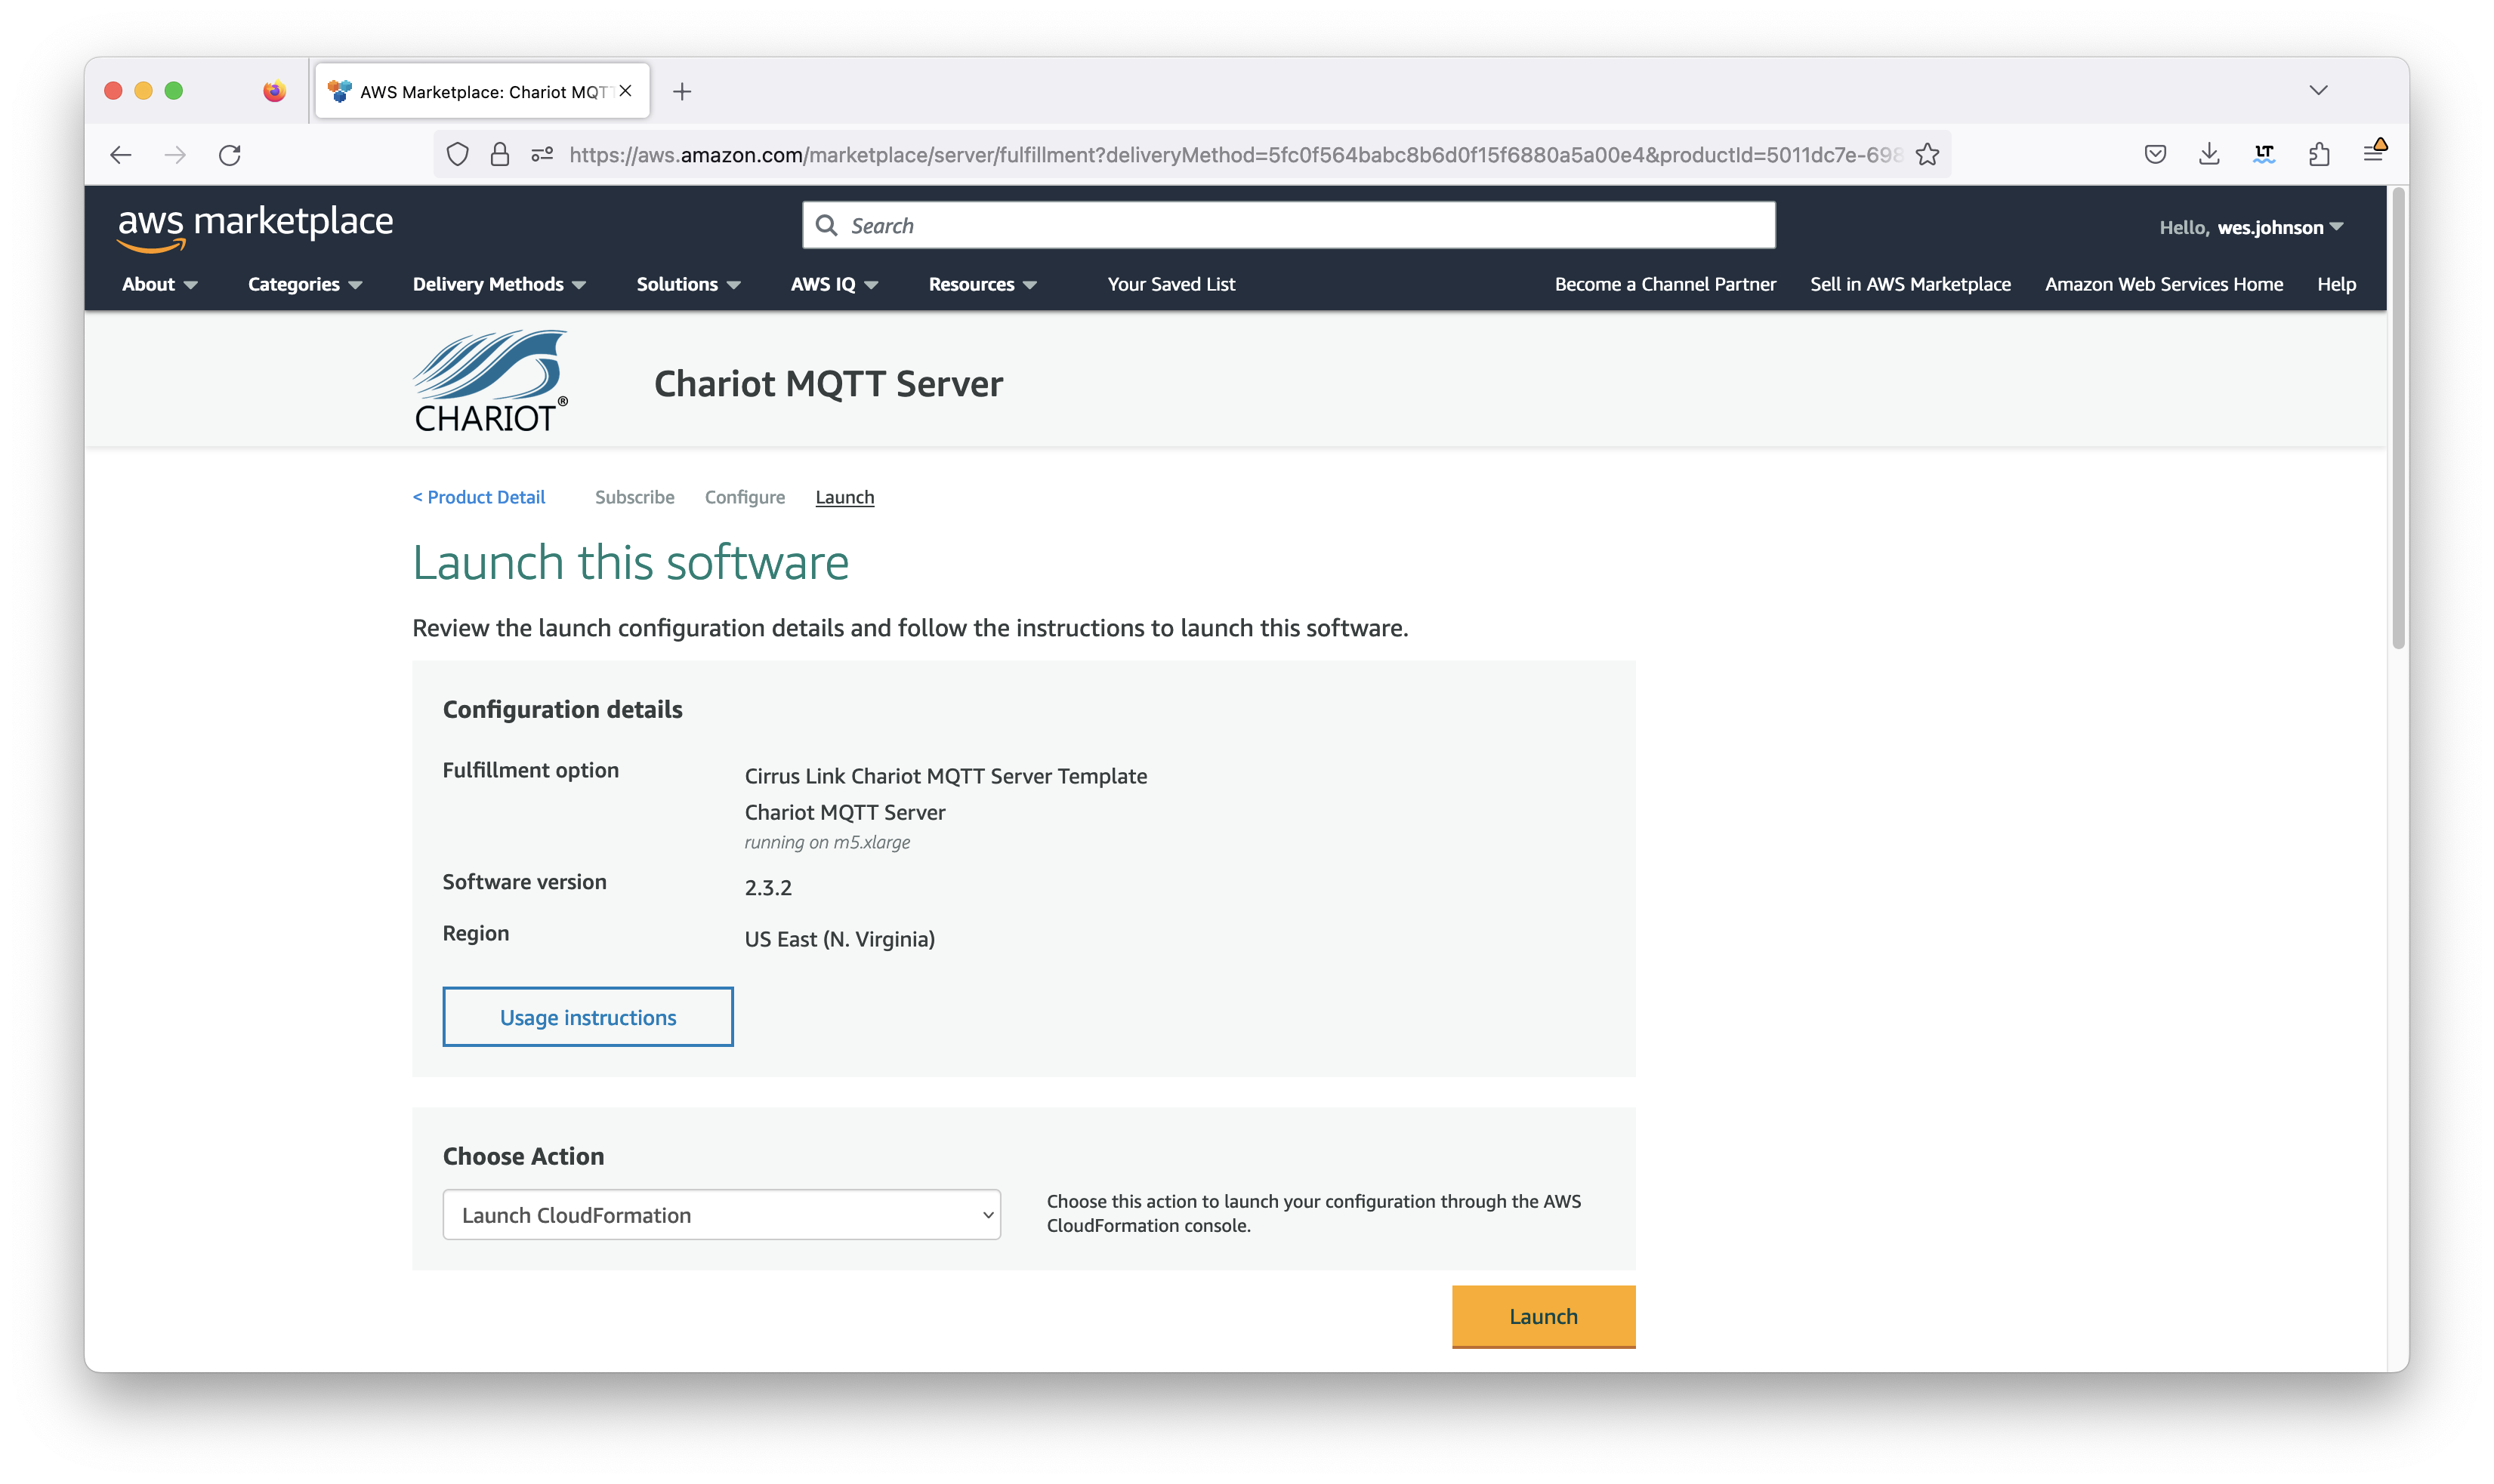Open Your Saved List
2494x1484 pixels.
[1171, 285]
